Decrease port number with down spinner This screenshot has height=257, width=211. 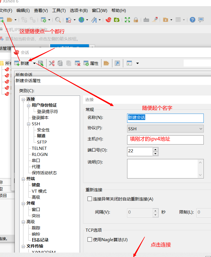tap(155, 154)
